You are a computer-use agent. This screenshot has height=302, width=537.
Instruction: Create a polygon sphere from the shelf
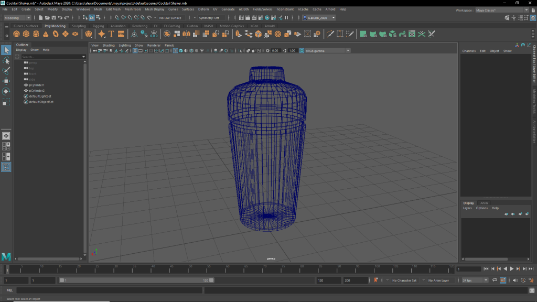tap(17, 34)
